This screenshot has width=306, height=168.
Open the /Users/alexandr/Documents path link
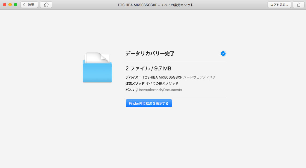(x=159, y=90)
